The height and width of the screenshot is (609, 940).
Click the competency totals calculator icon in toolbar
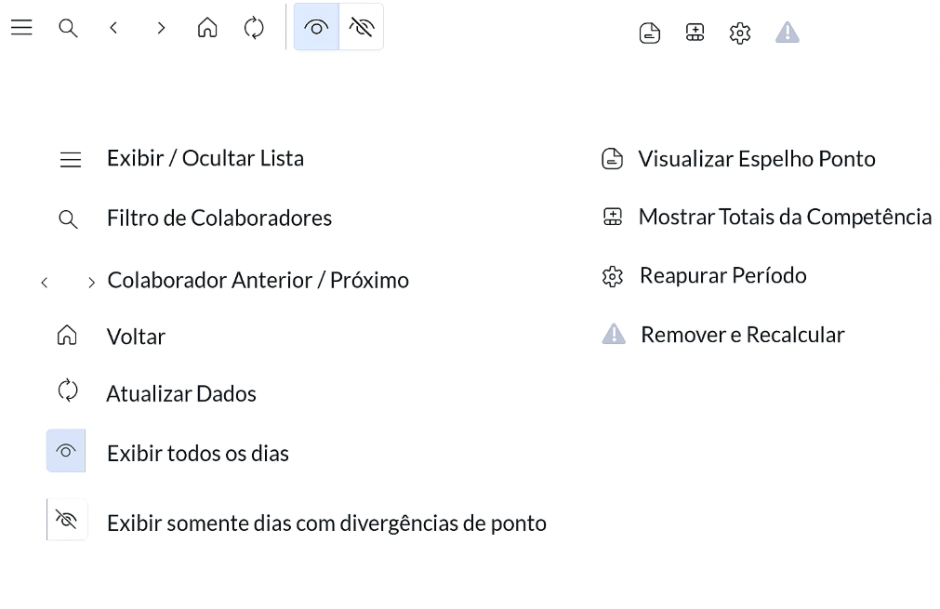(x=695, y=33)
